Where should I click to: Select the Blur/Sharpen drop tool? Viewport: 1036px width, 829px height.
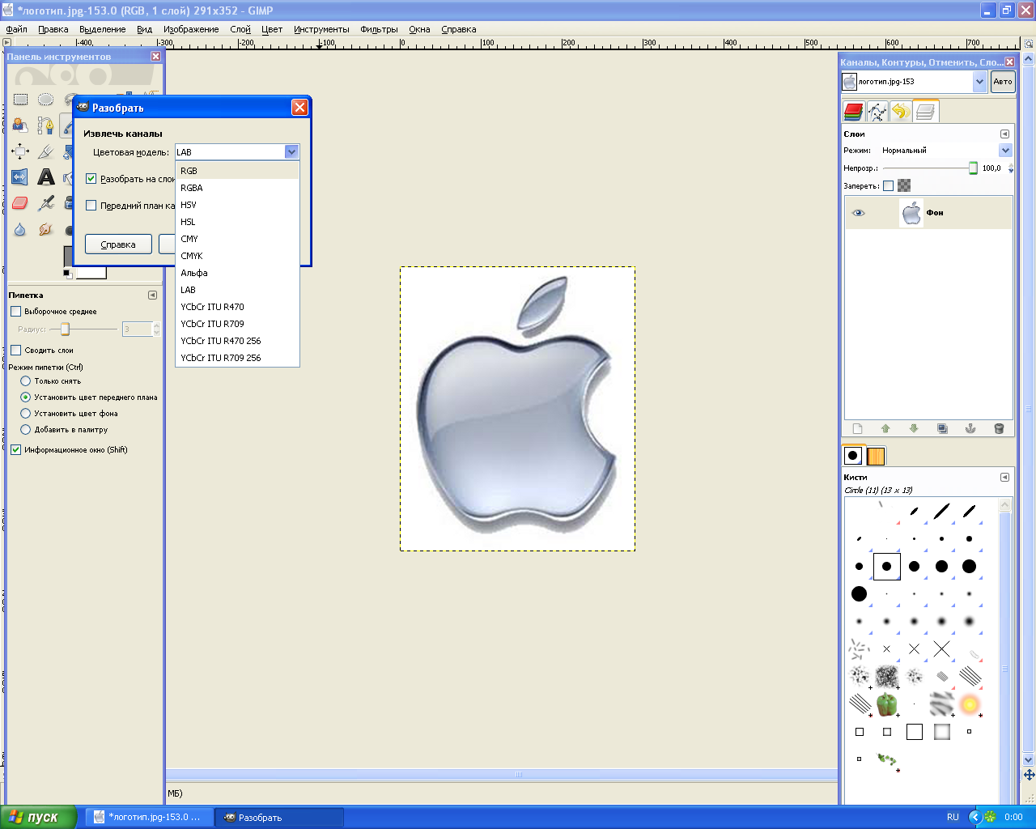20,229
